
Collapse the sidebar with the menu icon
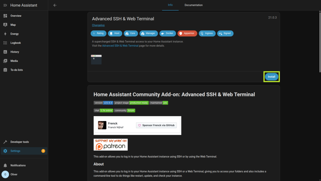[x=5, y=5]
